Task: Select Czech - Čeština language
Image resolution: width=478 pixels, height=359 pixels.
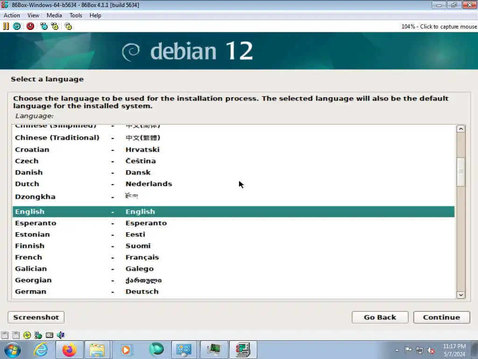Action: click(x=233, y=161)
